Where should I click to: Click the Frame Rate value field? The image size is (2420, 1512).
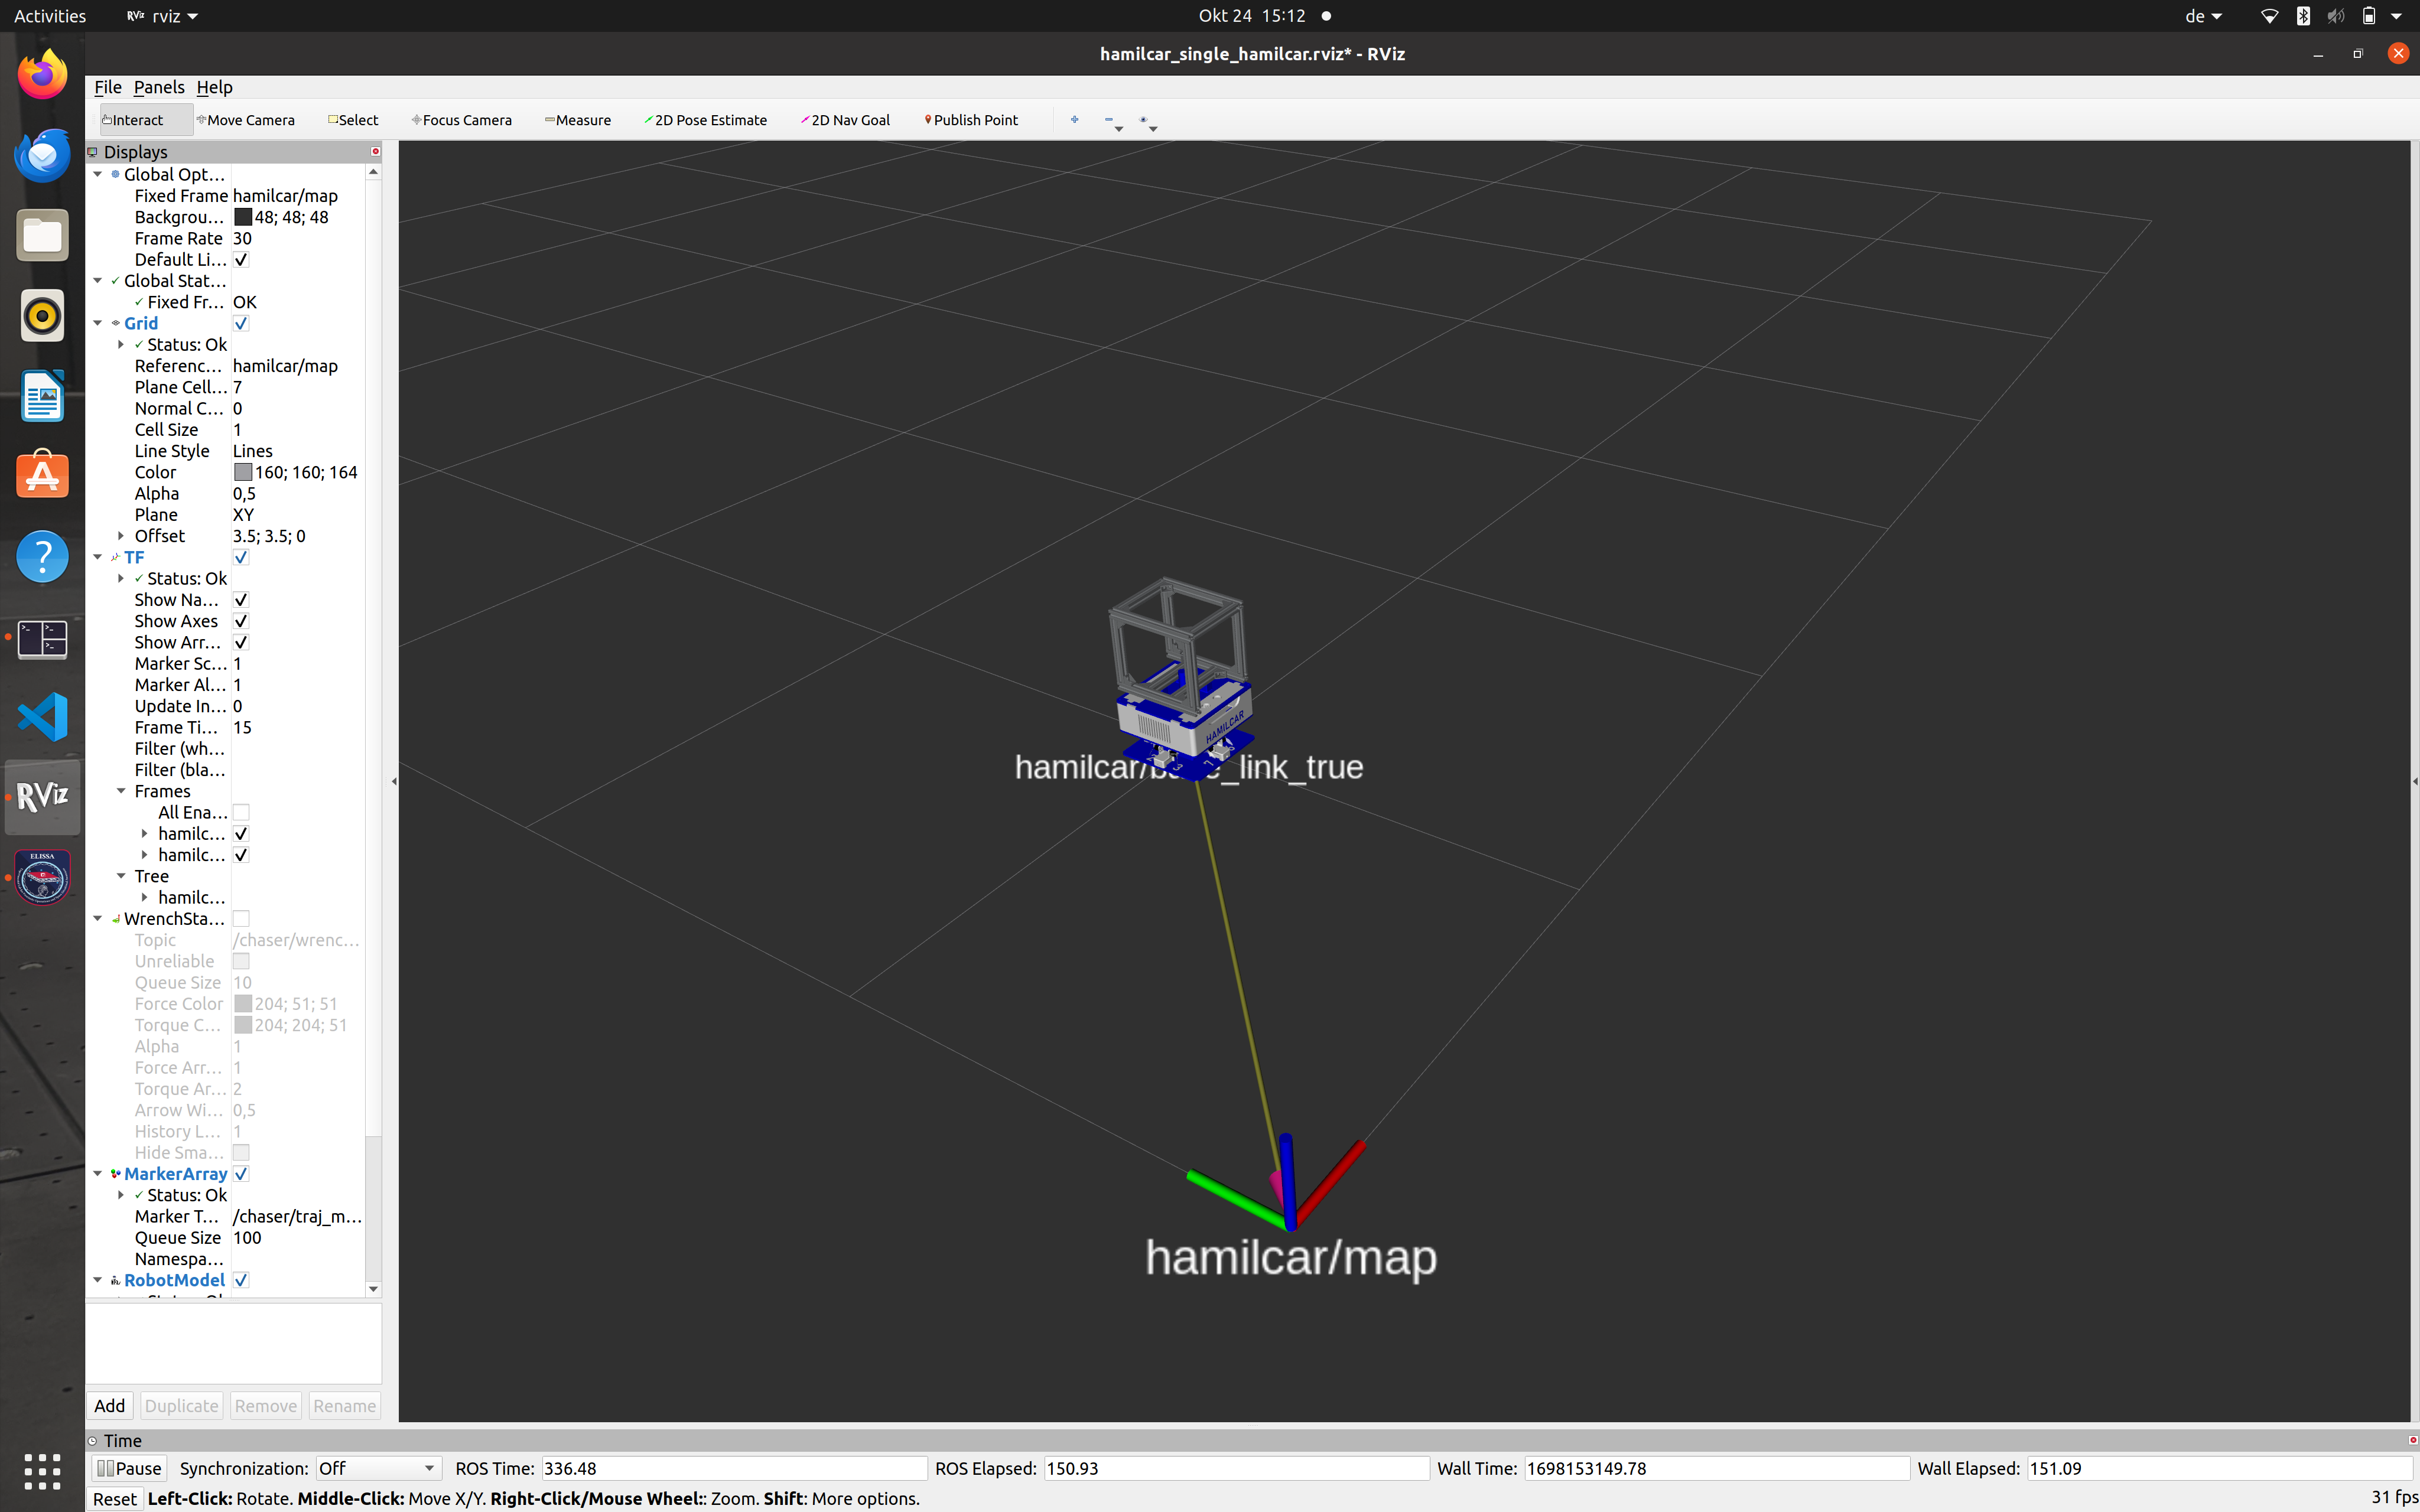[x=295, y=238]
